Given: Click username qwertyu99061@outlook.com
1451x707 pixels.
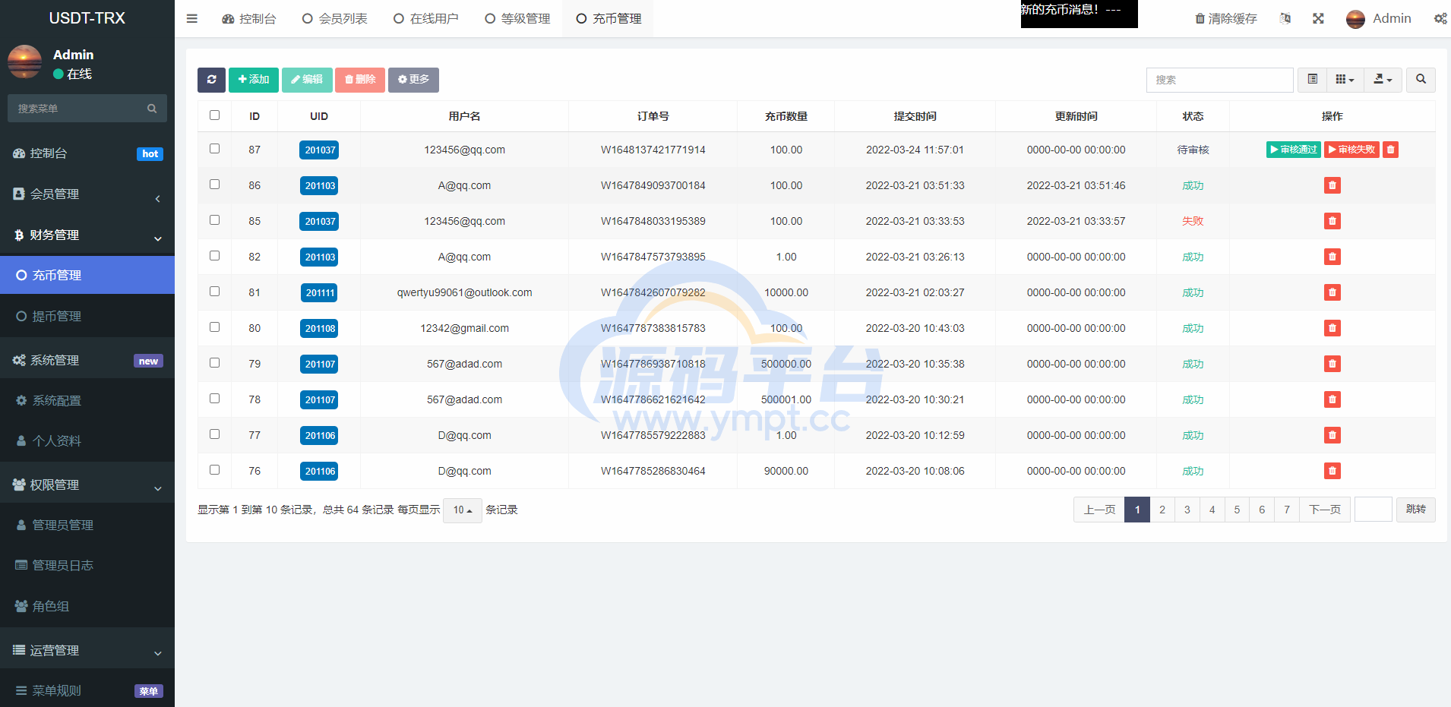Looking at the screenshot, I should click(x=464, y=292).
